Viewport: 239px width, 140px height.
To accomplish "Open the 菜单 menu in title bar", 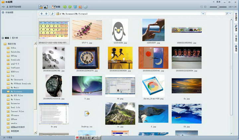I will click(218, 2).
